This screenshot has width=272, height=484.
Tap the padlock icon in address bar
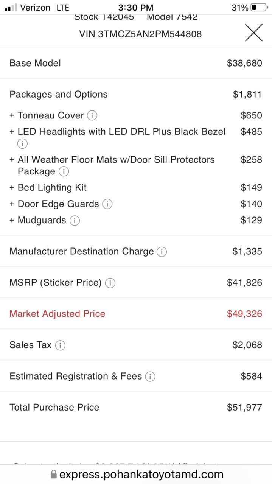(x=53, y=474)
